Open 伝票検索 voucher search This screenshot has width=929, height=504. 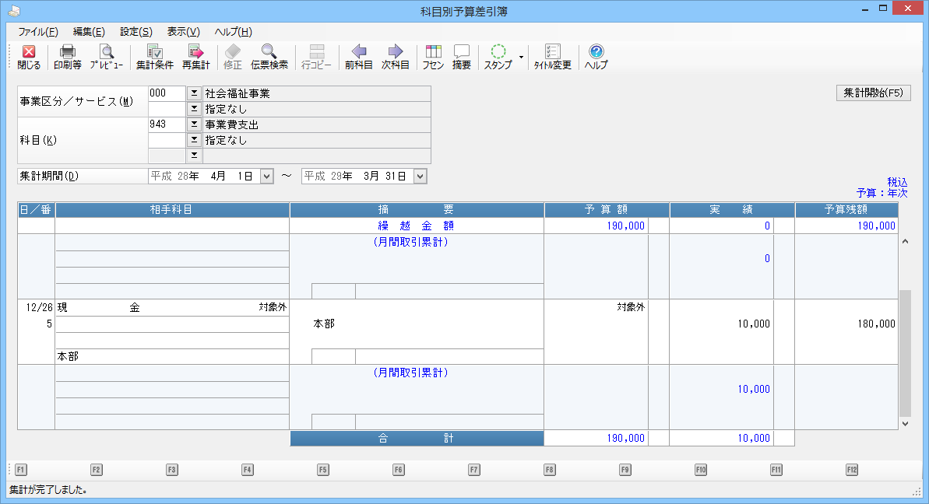pos(269,57)
